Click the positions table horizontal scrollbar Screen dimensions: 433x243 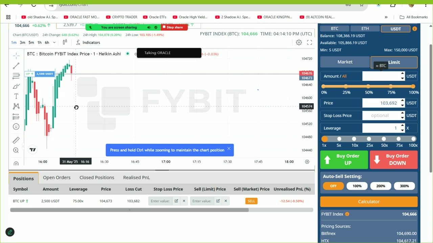(x=129, y=210)
